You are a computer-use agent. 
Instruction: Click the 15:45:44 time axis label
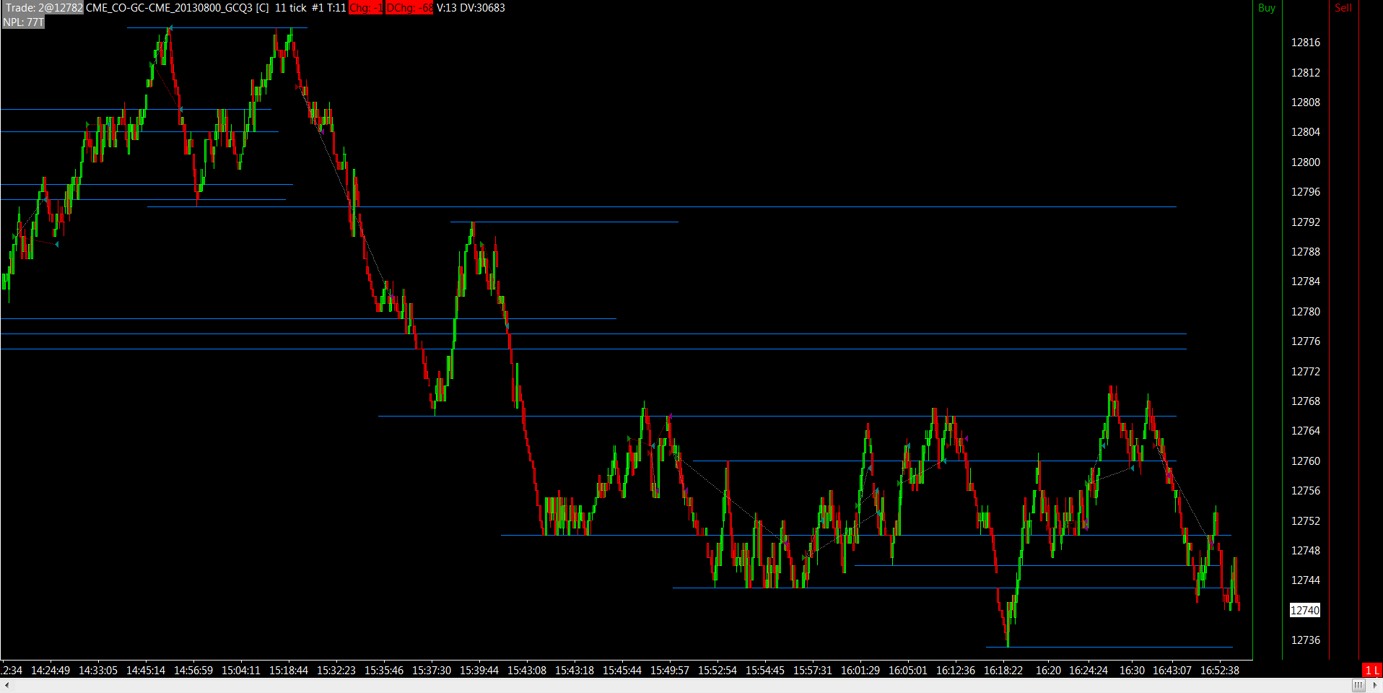[622, 671]
